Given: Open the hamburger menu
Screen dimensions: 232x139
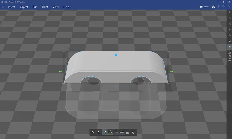Looking at the screenshot, I should [x=3, y=7].
